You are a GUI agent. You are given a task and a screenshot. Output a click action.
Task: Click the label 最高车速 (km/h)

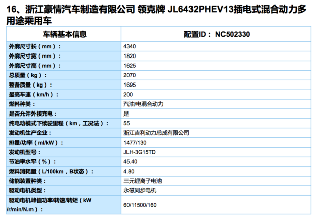point(34,95)
